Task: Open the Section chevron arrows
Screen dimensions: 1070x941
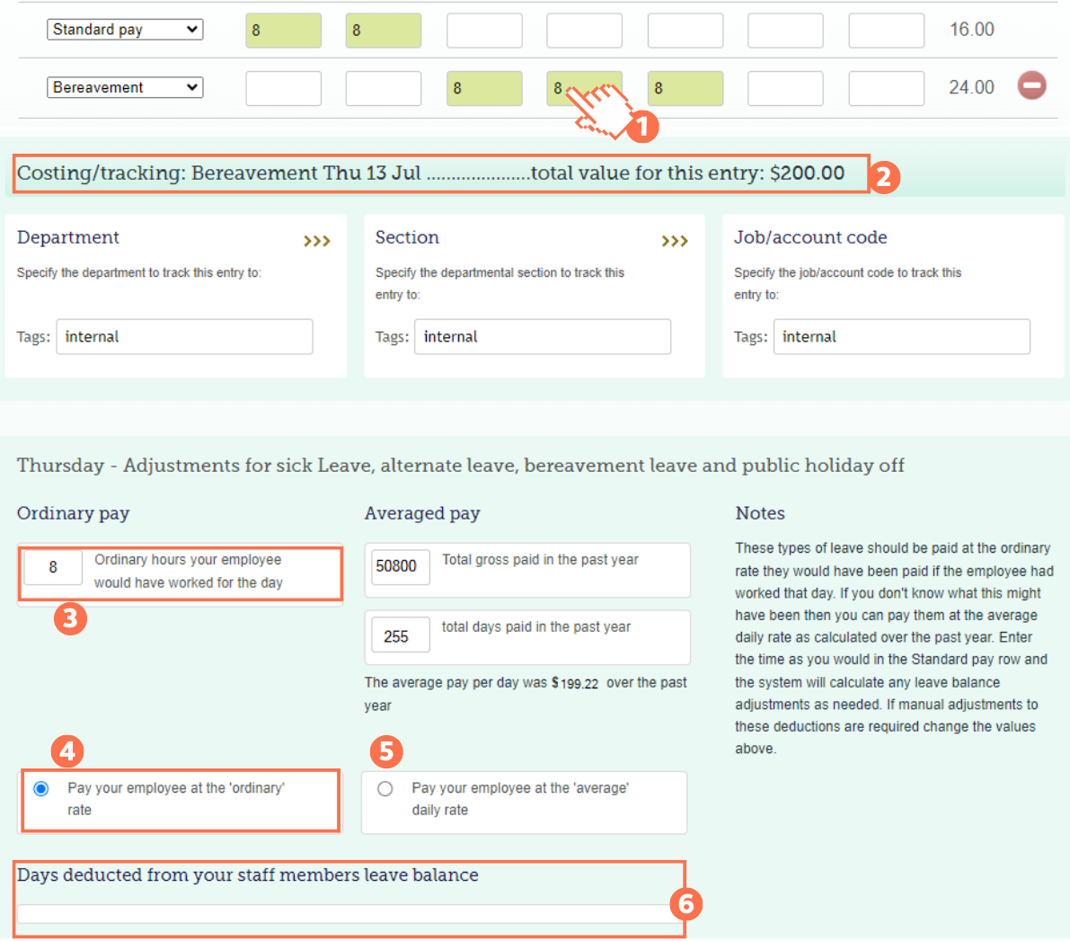Action: tap(675, 240)
